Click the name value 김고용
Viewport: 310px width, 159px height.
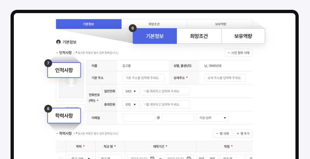pyautogui.click(x=127, y=66)
